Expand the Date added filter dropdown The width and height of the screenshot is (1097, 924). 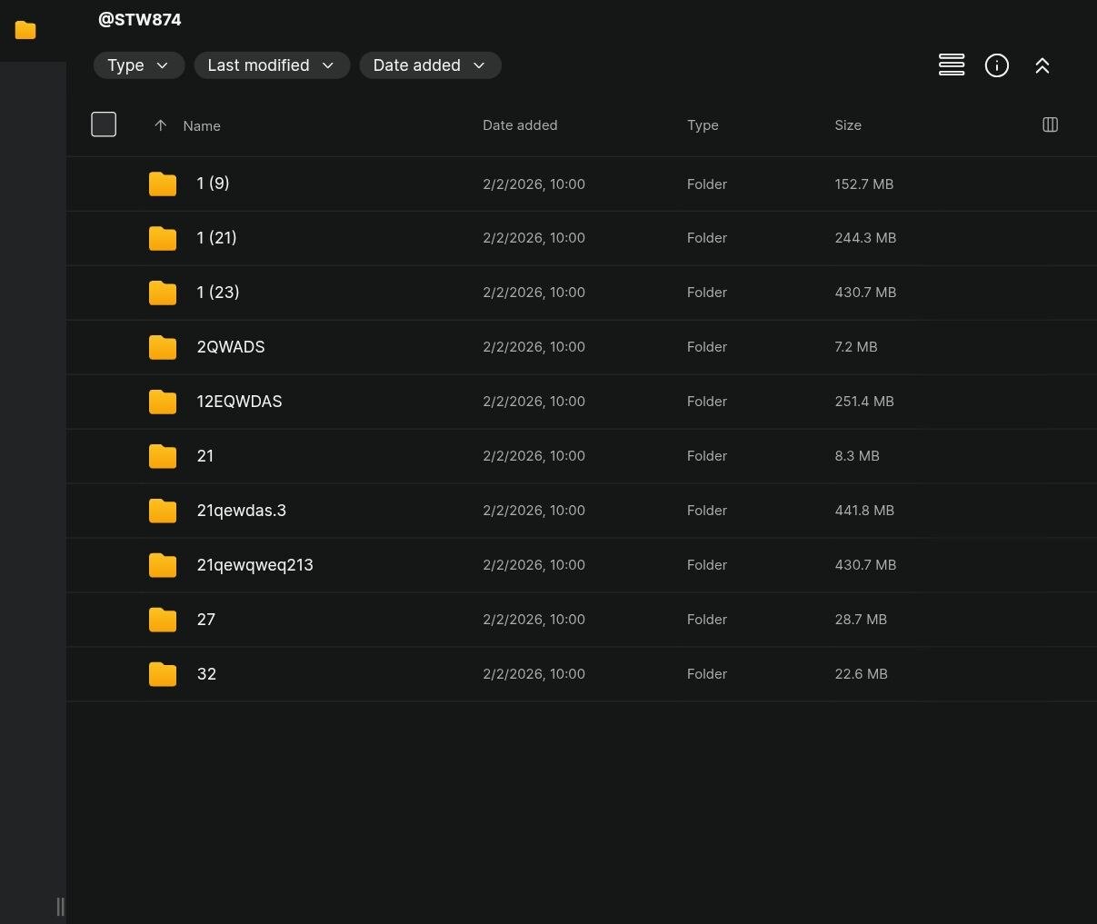pyautogui.click(x=430, y=65)
